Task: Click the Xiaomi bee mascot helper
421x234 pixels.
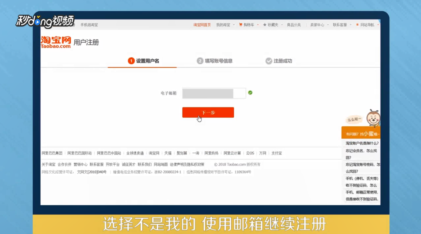Action: coord(373,118)
